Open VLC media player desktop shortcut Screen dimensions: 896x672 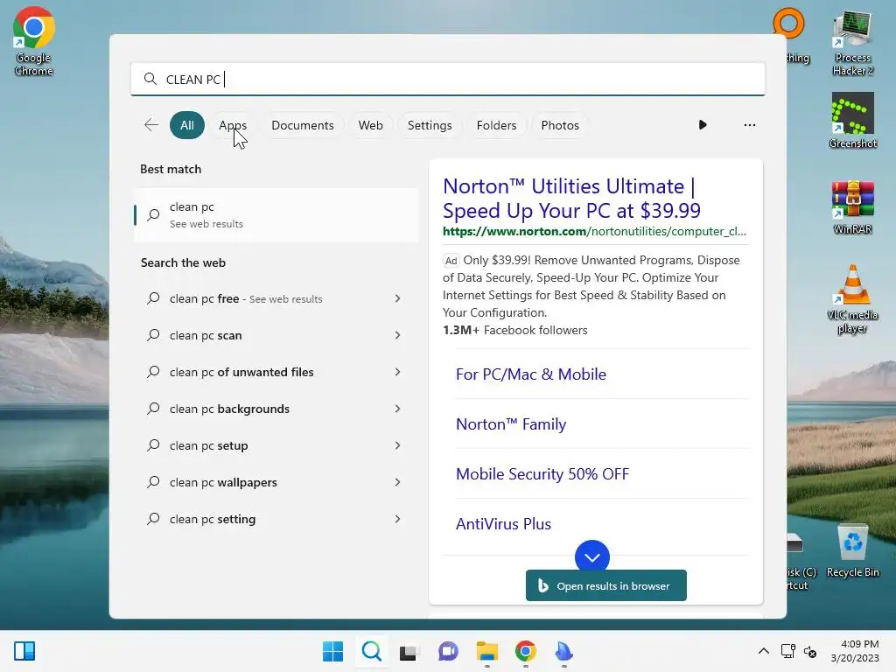pos(852,298)
